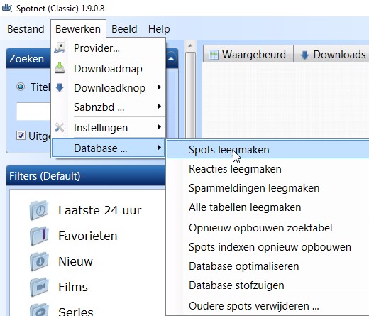Expand the Database submenu arrow
The height and width of the screenshot is (316, 369).
160,148
